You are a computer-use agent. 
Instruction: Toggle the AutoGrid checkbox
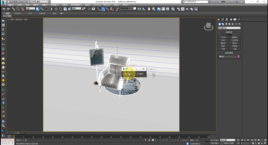[223, 34]
